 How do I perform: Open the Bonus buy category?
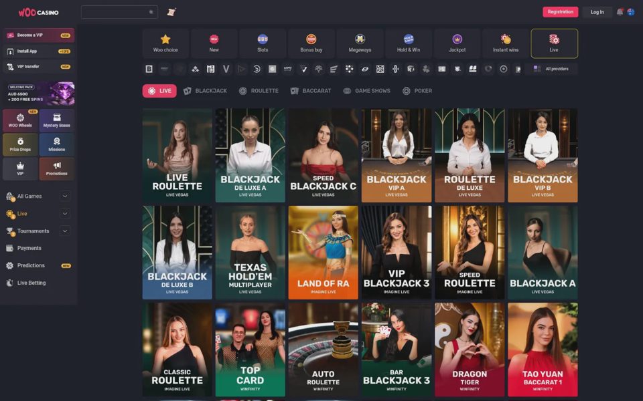pos(311,43)
